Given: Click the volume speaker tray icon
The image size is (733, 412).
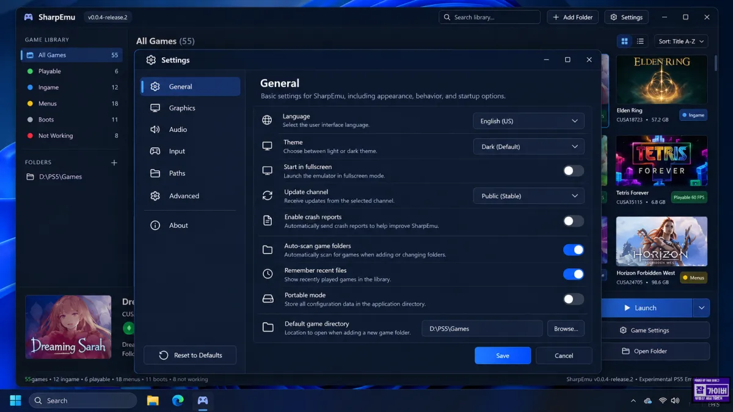Looking at the screenshot, I should click(675, 401).
